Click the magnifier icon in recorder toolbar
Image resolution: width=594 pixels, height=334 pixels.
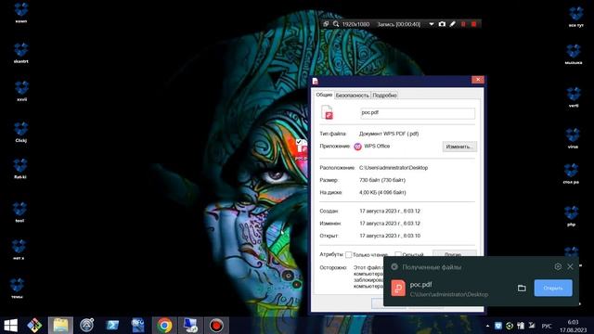(336, 24)
